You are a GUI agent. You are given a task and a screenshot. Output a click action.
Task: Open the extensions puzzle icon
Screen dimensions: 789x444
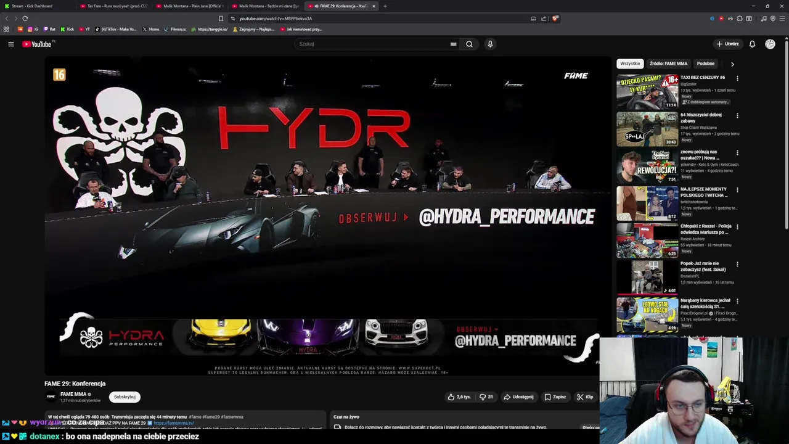click(x=740, y=18)
